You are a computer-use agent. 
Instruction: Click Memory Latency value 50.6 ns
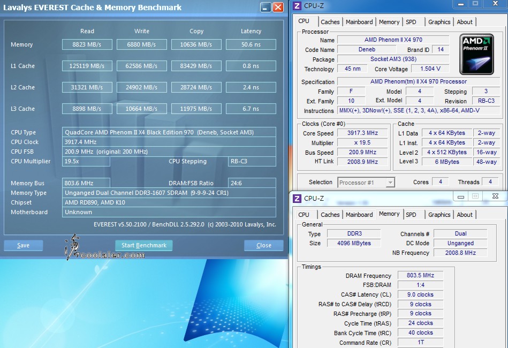coord(251,44)
